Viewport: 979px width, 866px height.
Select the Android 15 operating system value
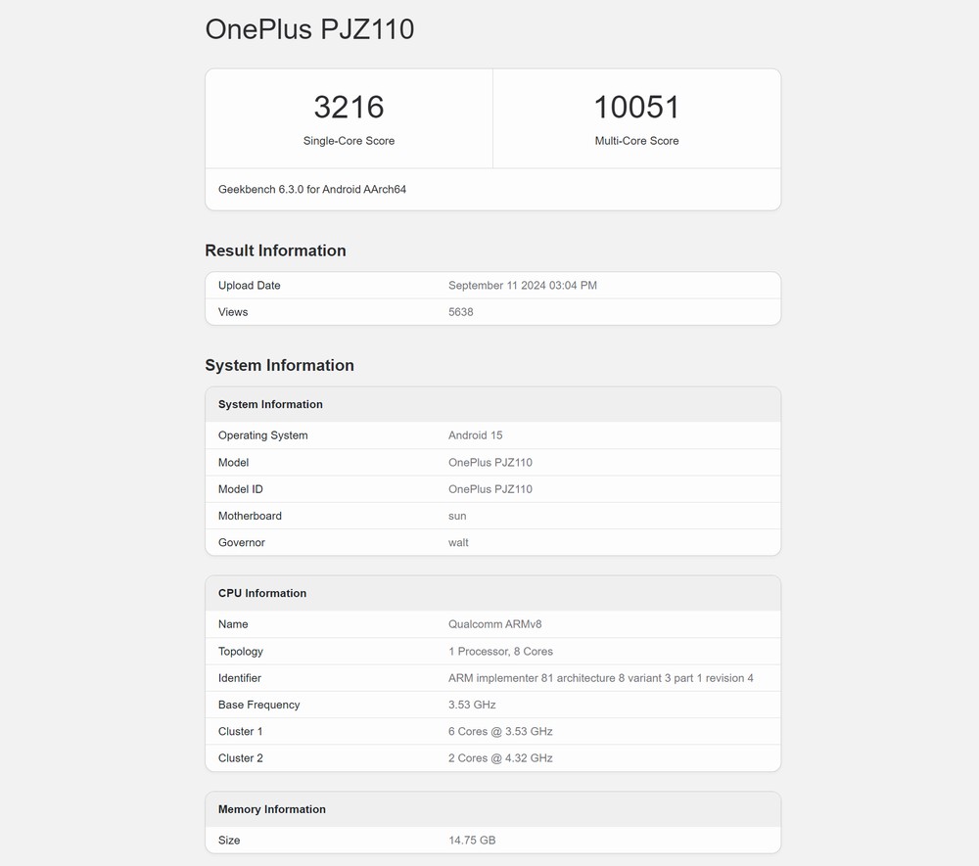pyautogui.click(x=475, y=435)
